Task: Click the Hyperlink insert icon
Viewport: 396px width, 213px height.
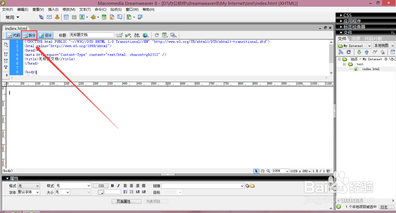Action: pos(41,17)
